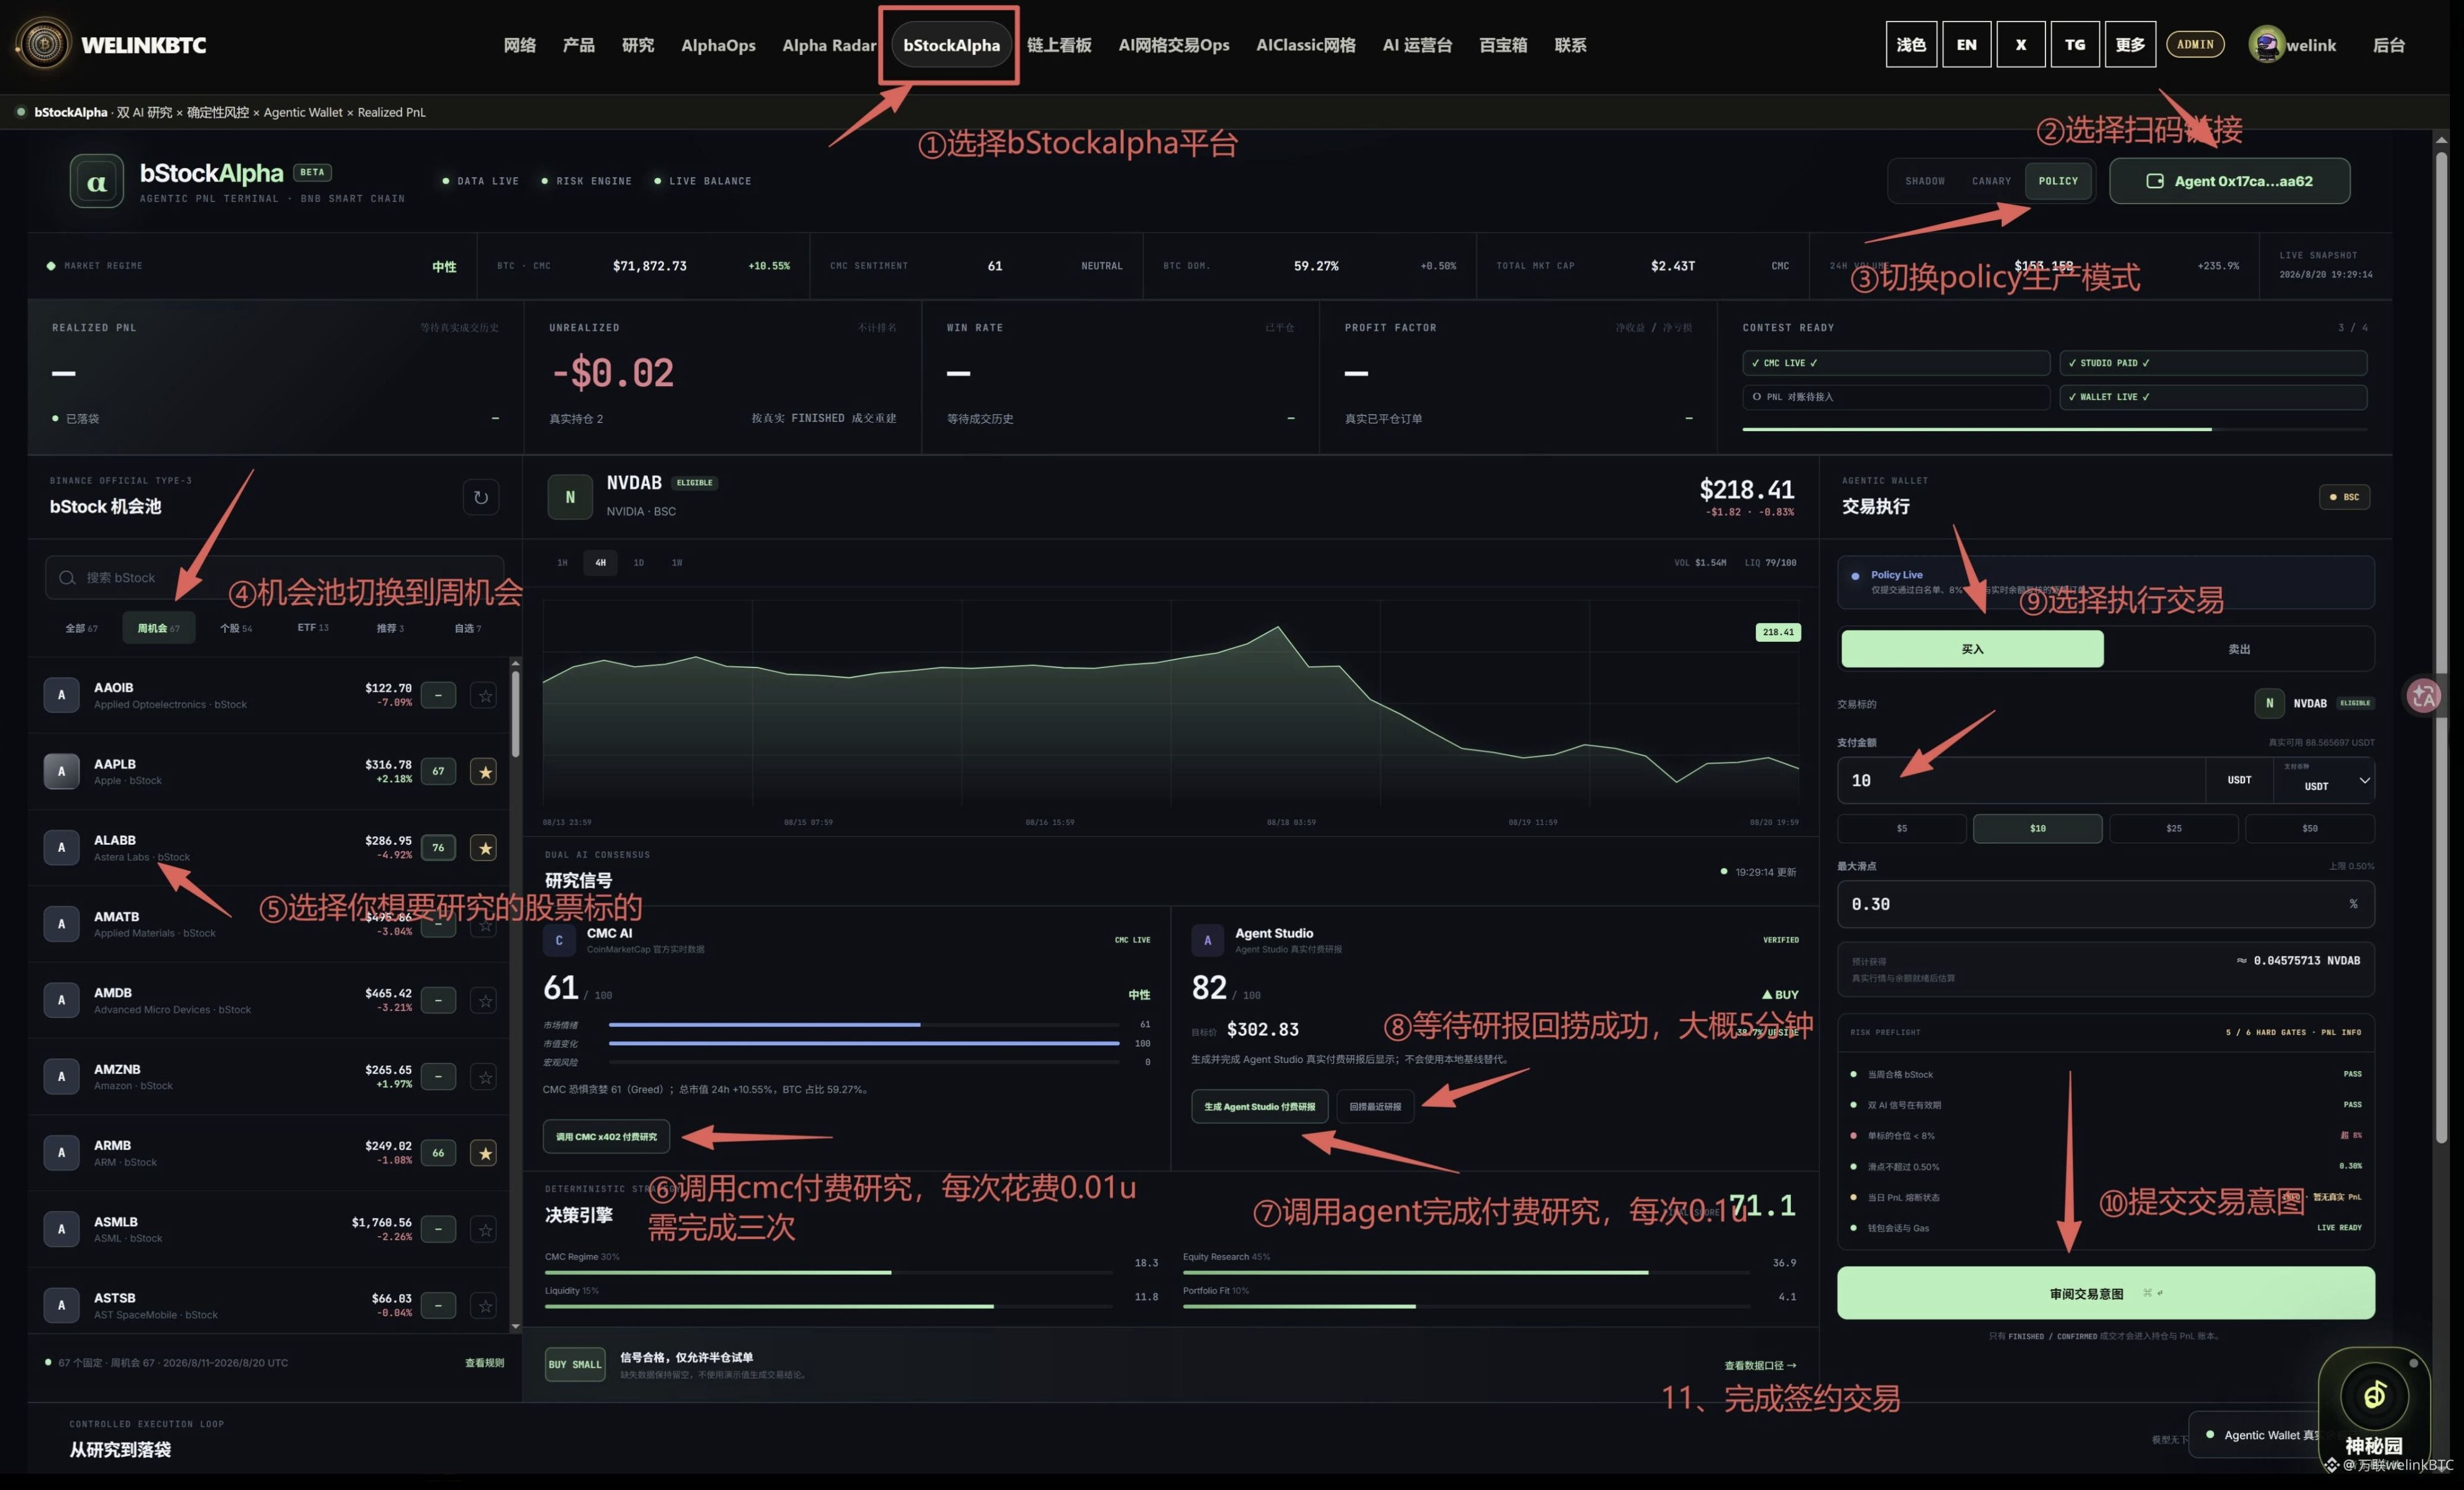Click the ASMLB row avatar icon

point(62,1228)
